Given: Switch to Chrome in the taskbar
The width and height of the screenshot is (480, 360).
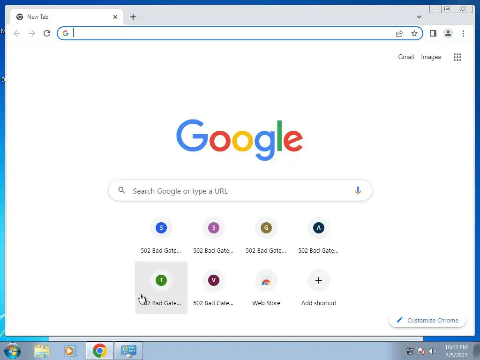Looking at the screenshot, I should tap(99, 351).
